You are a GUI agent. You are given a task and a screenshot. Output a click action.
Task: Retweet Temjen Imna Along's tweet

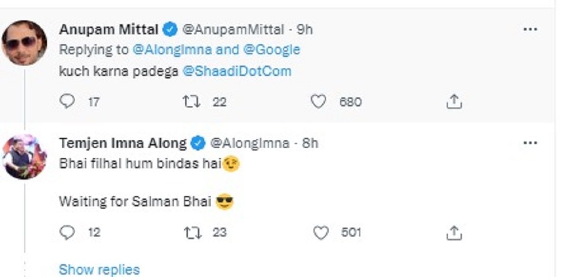click(194, 232)
